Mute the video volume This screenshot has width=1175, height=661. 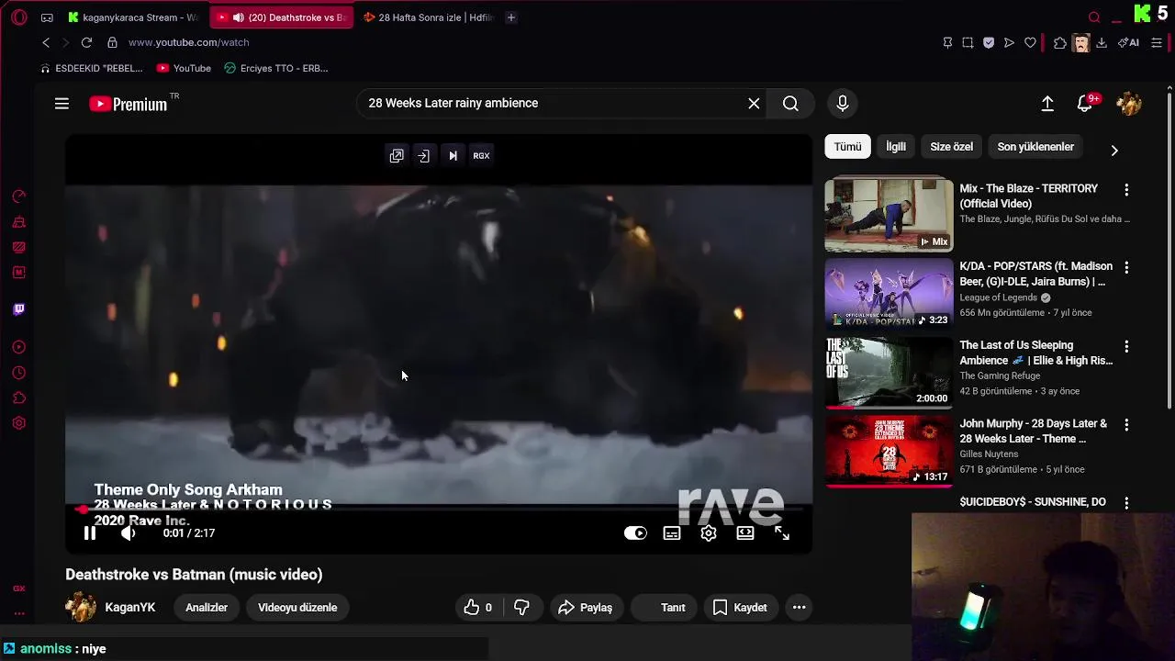coord(129,533)
